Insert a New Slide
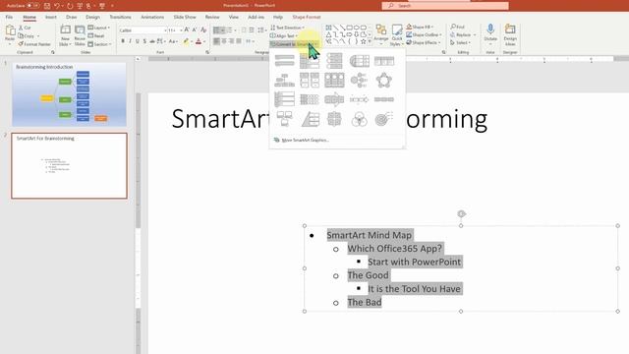Image resolution: width=629 pixels, height=354 pixels. (65, 35)
